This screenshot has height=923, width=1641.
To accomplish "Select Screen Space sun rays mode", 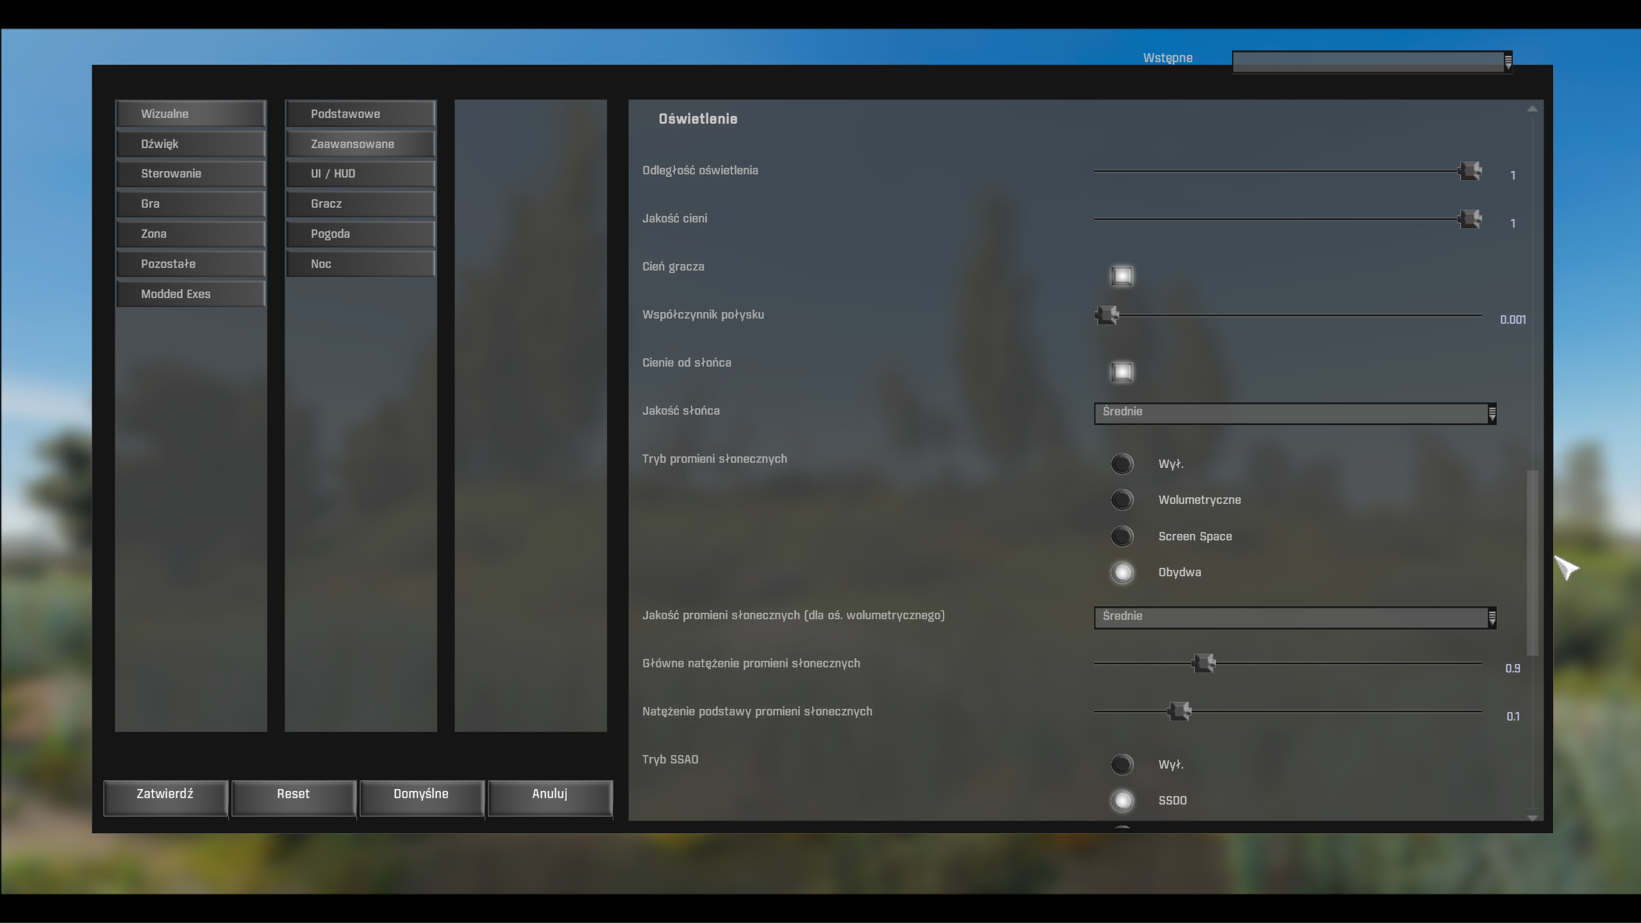I will pos(1122,536).
